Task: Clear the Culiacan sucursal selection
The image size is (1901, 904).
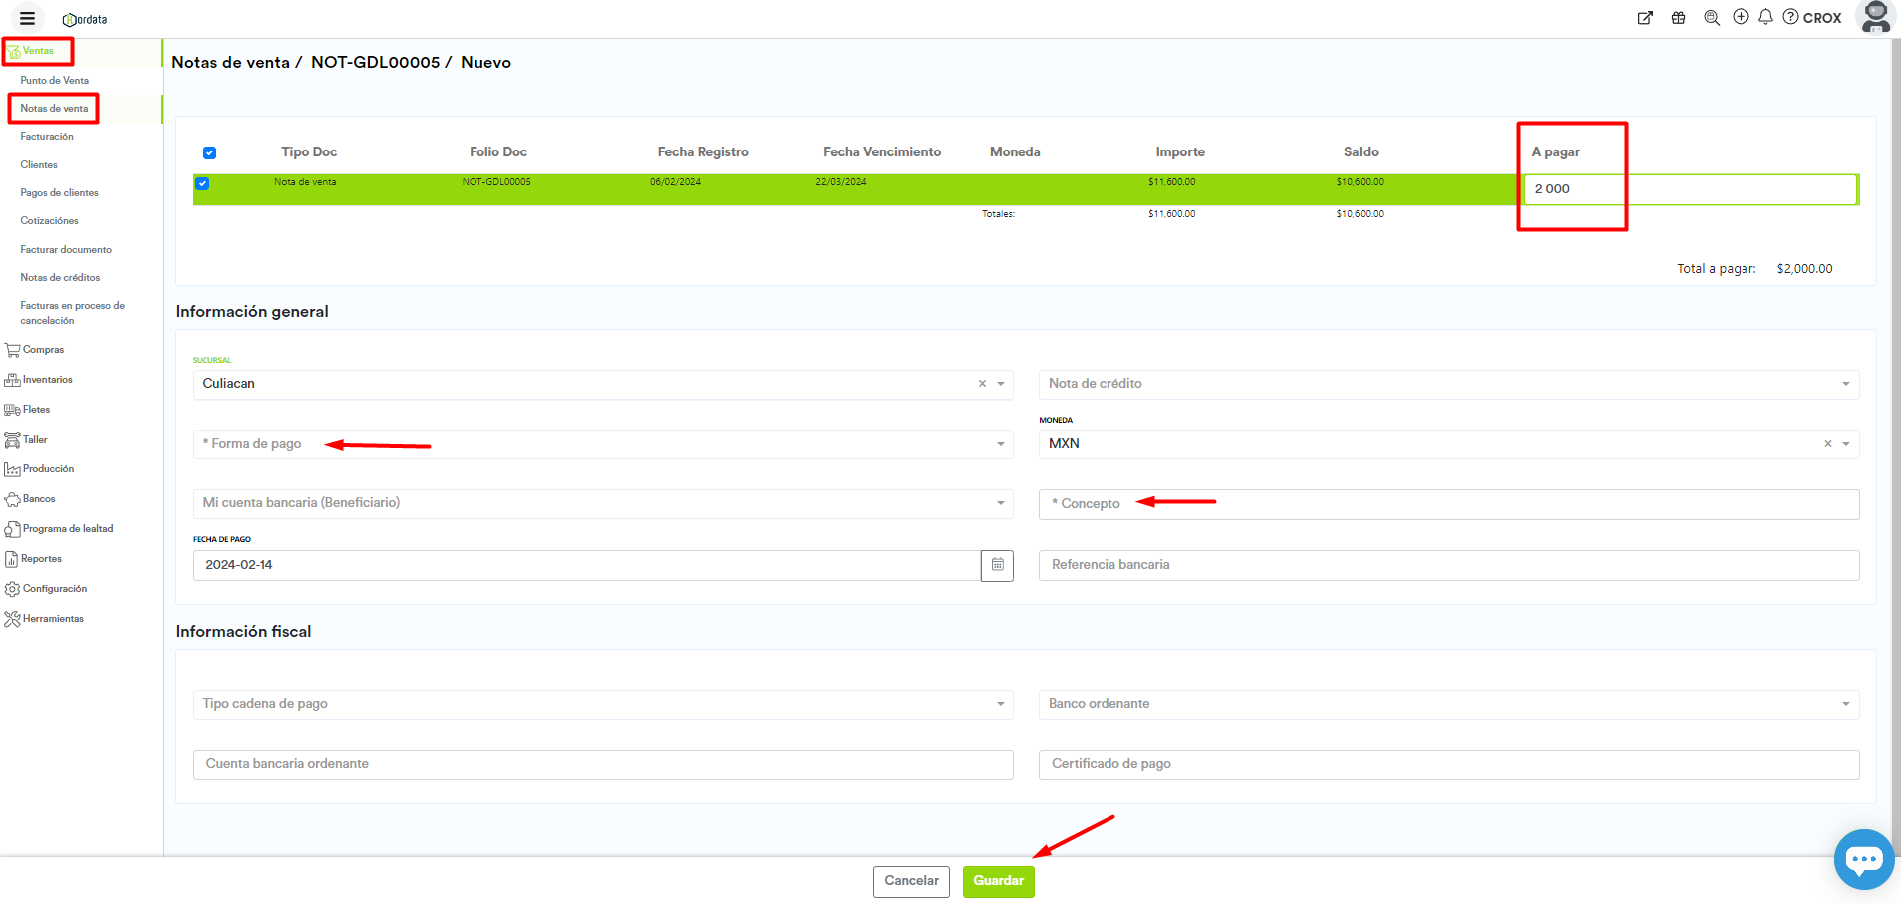Action: tap(982, 384)
